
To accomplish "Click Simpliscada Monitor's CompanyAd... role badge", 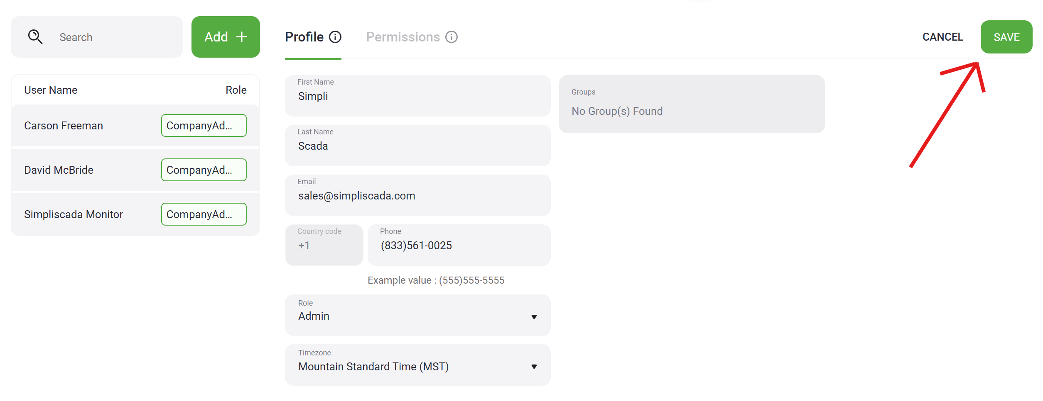I will tap(204, 214).
